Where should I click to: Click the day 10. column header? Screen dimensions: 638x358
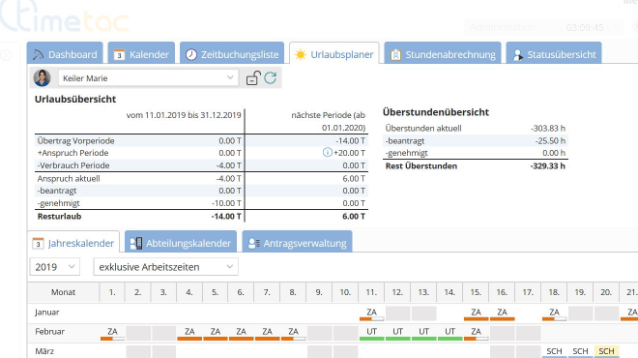pyautogui.click(x=345, y=292)
